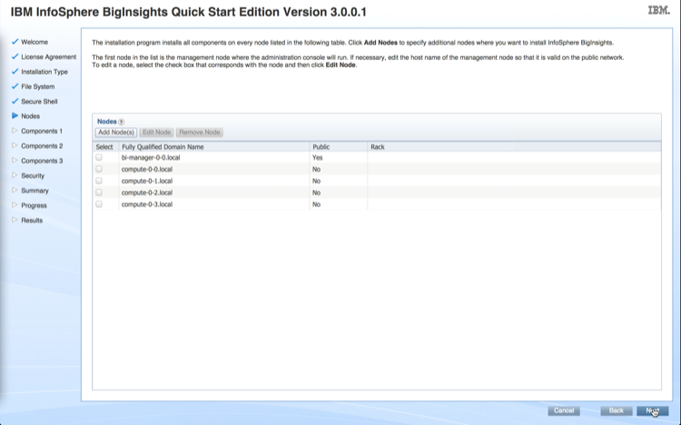
Task: Open the License Agreement step
Action: point(49,57)
